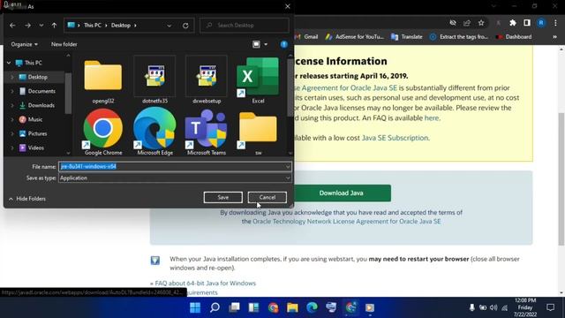Image resolution: width=565 pixels, height=318 pixels.
Task: Cancel the Save As dialog
Action: 267,197
